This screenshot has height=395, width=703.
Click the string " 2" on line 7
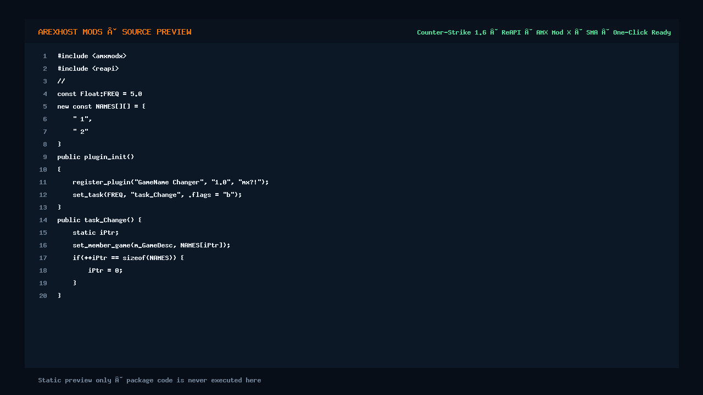80,132
